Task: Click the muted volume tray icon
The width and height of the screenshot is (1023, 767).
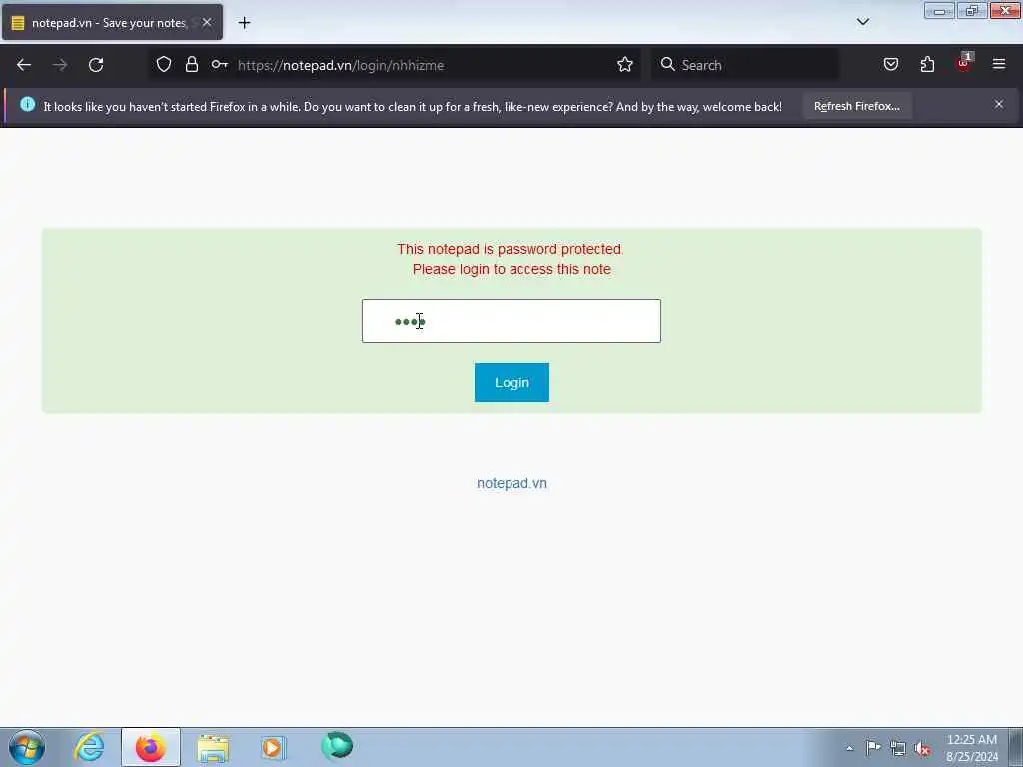Action: (922, 748)
